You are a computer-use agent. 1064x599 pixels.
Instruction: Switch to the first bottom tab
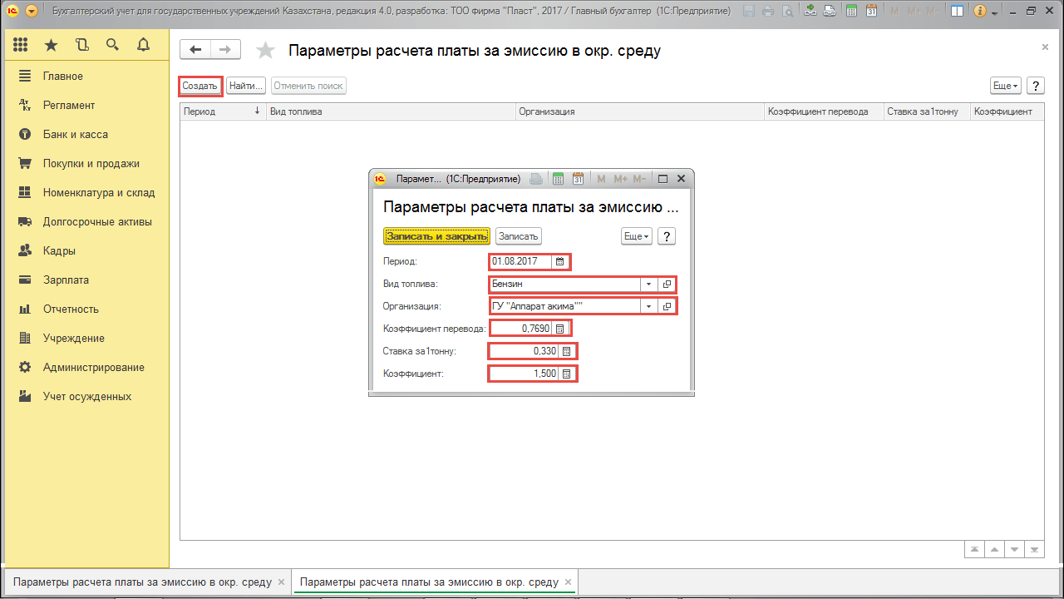[x=140, y=582]
